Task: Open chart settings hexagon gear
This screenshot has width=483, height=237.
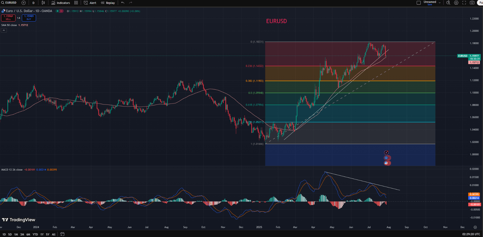Action: [456, 3]
